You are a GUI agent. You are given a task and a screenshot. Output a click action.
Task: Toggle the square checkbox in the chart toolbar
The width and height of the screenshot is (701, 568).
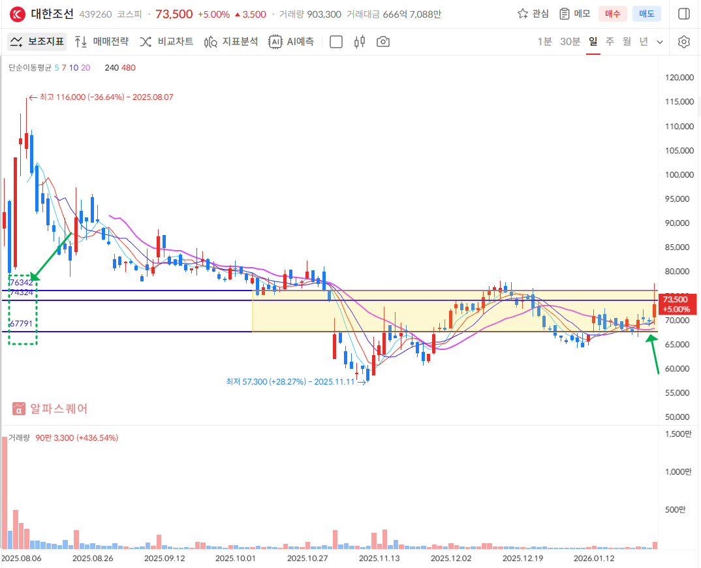(x=336, y=42)
